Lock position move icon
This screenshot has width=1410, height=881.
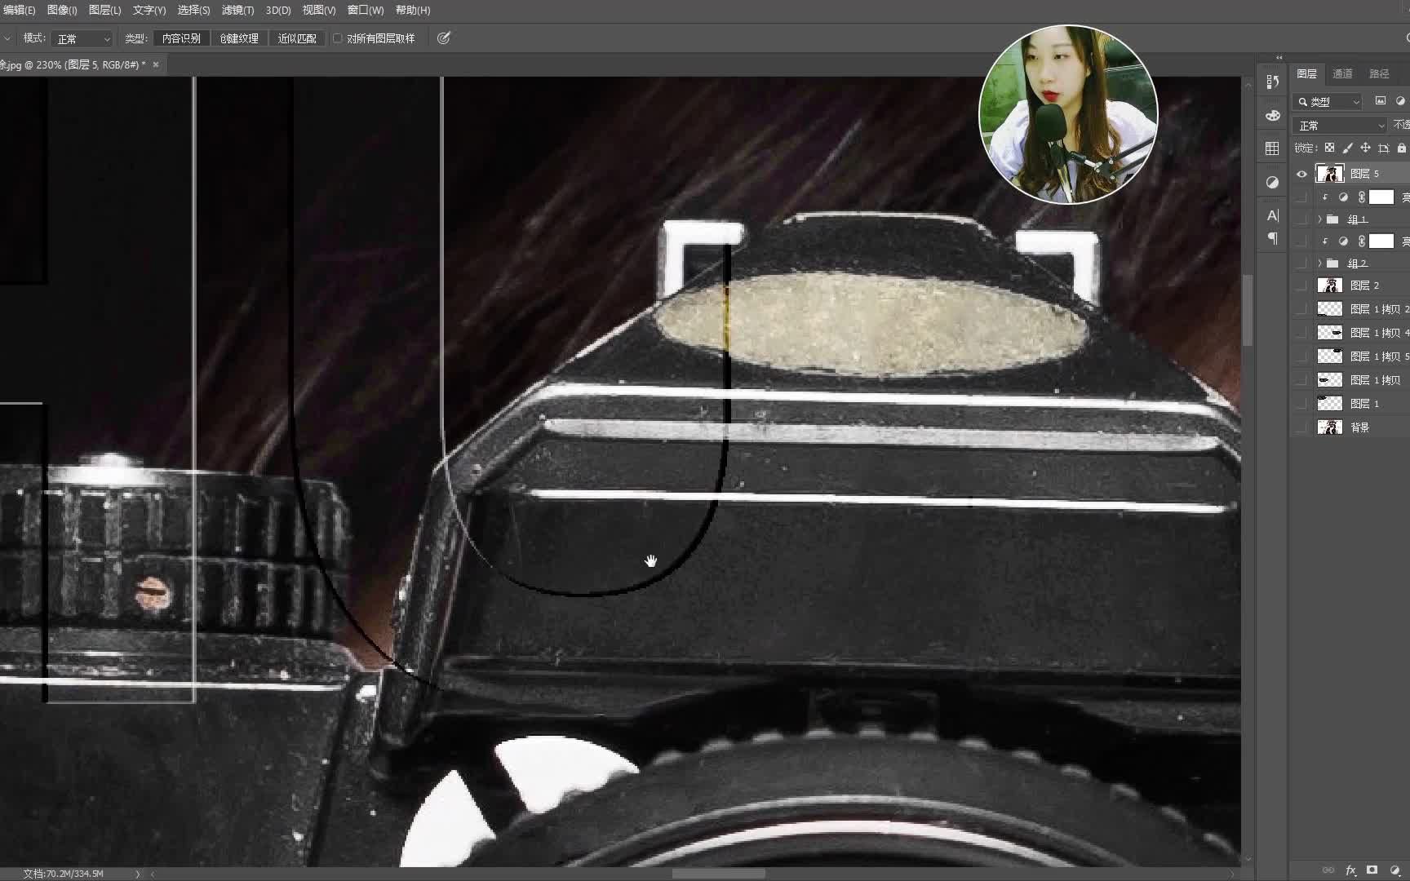point(1365,148)
